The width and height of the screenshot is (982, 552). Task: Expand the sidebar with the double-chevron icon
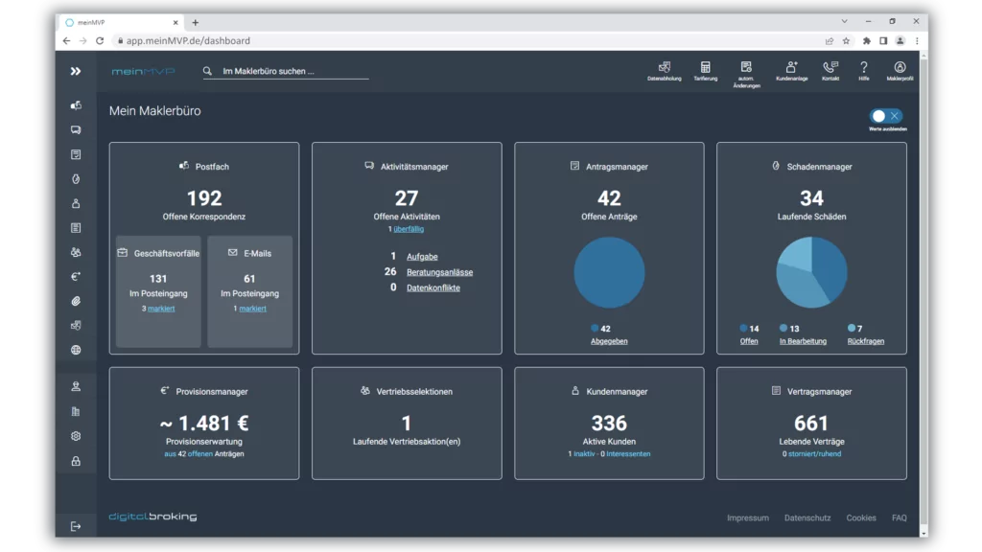point(76,71)
